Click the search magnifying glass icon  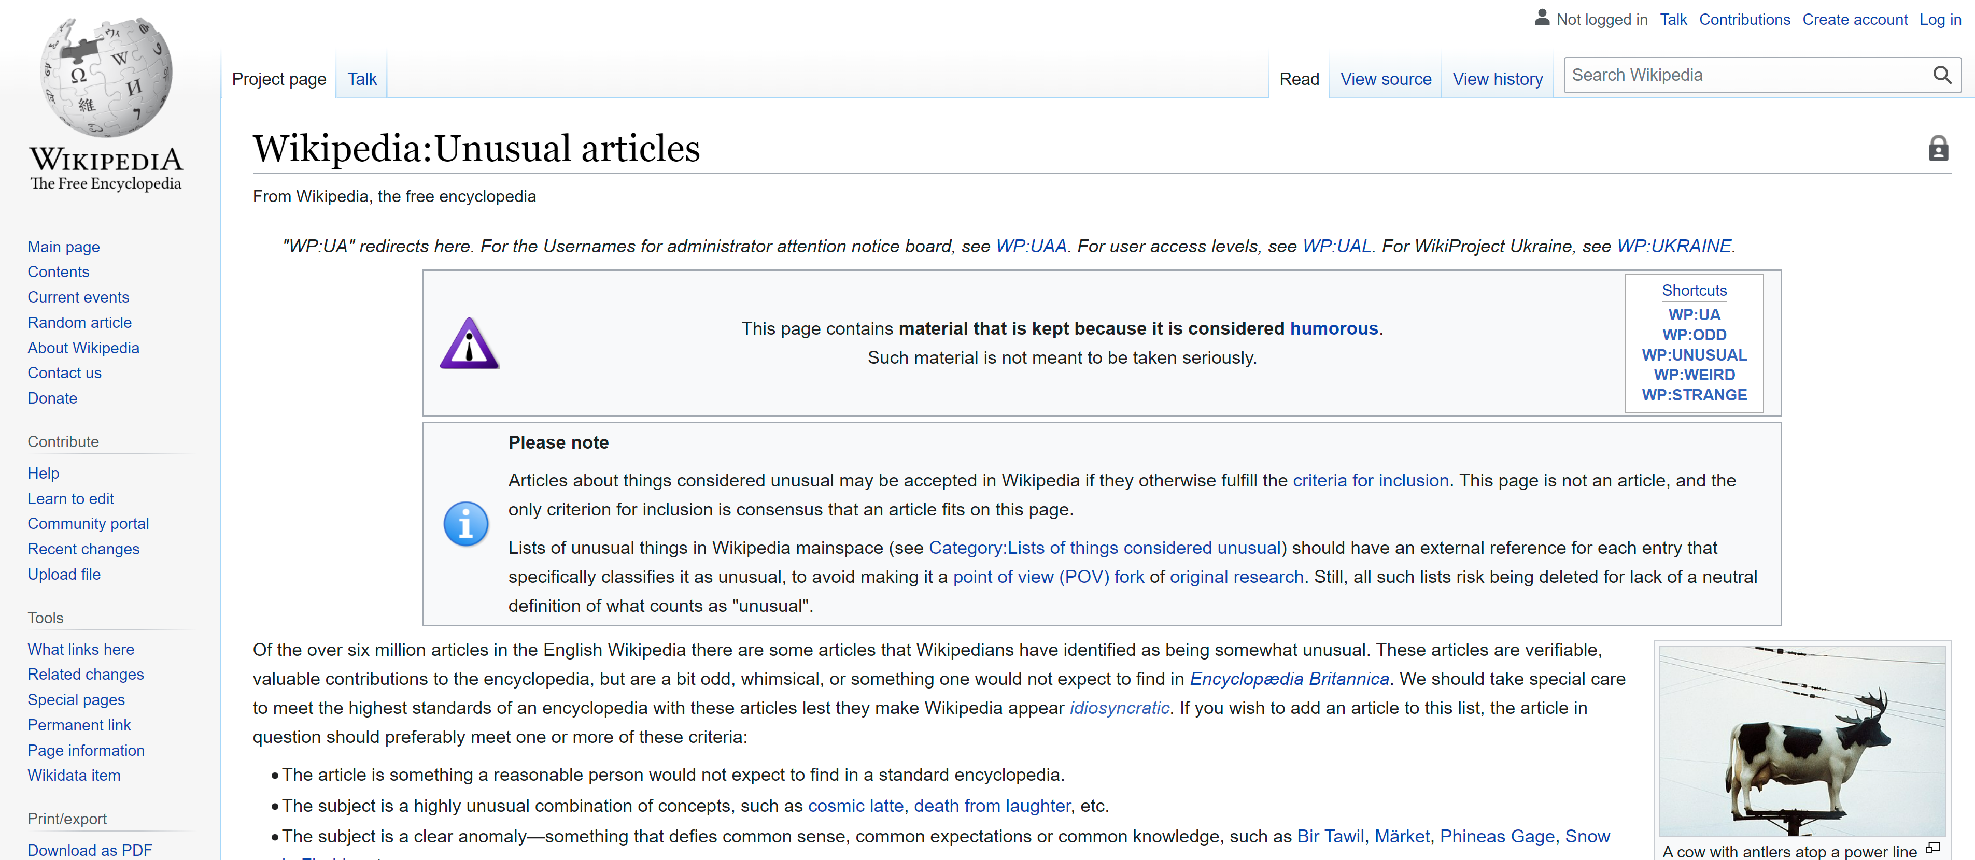(1941, 75)
